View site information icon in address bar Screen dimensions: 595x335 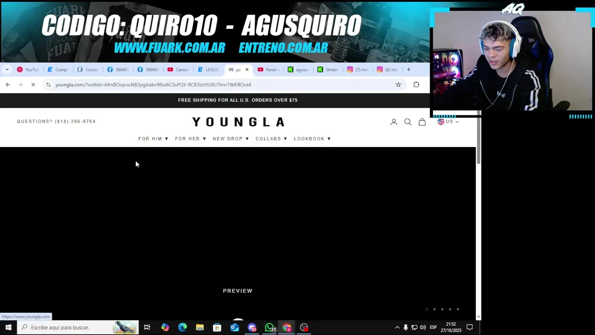(x=48, y=85)
